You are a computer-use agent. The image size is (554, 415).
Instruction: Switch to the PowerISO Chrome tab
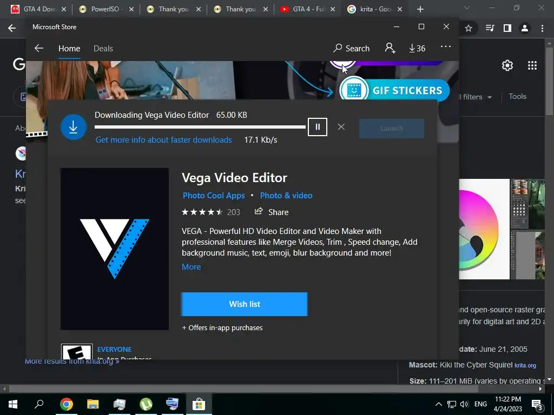(106, 9)
